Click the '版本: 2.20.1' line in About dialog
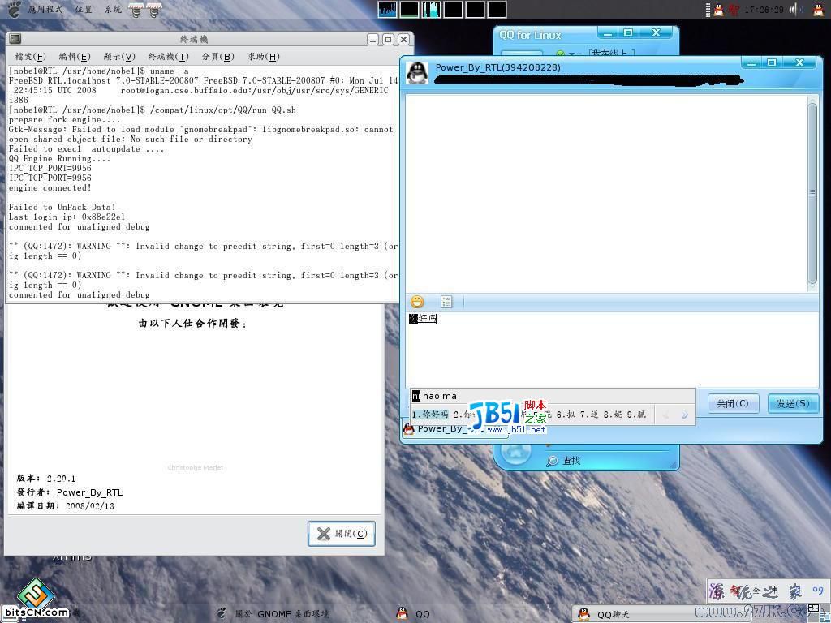831x623 pixels. click(45, 479)
